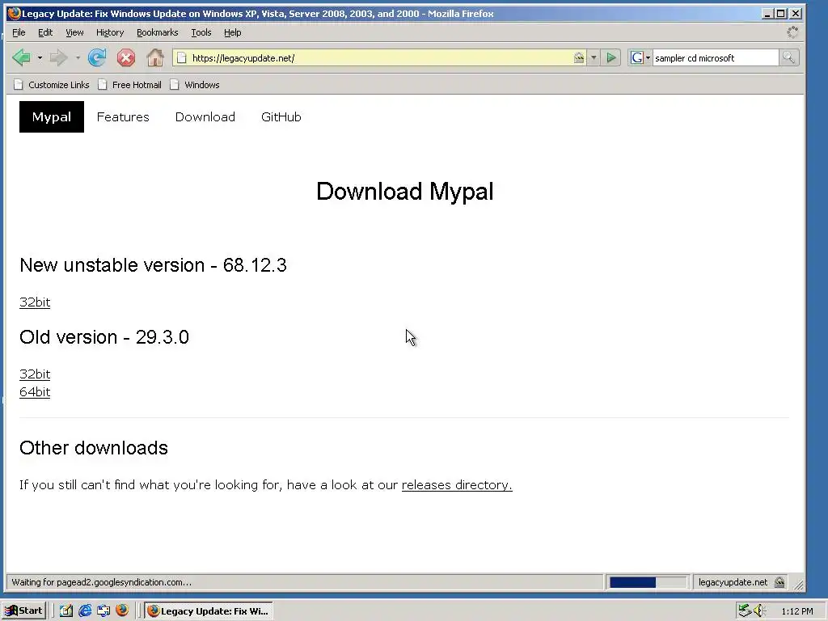Open the Forward history dropdown arrow
Image resolution: width=828 pixels, height=621 pixels.
coord(78,57)
